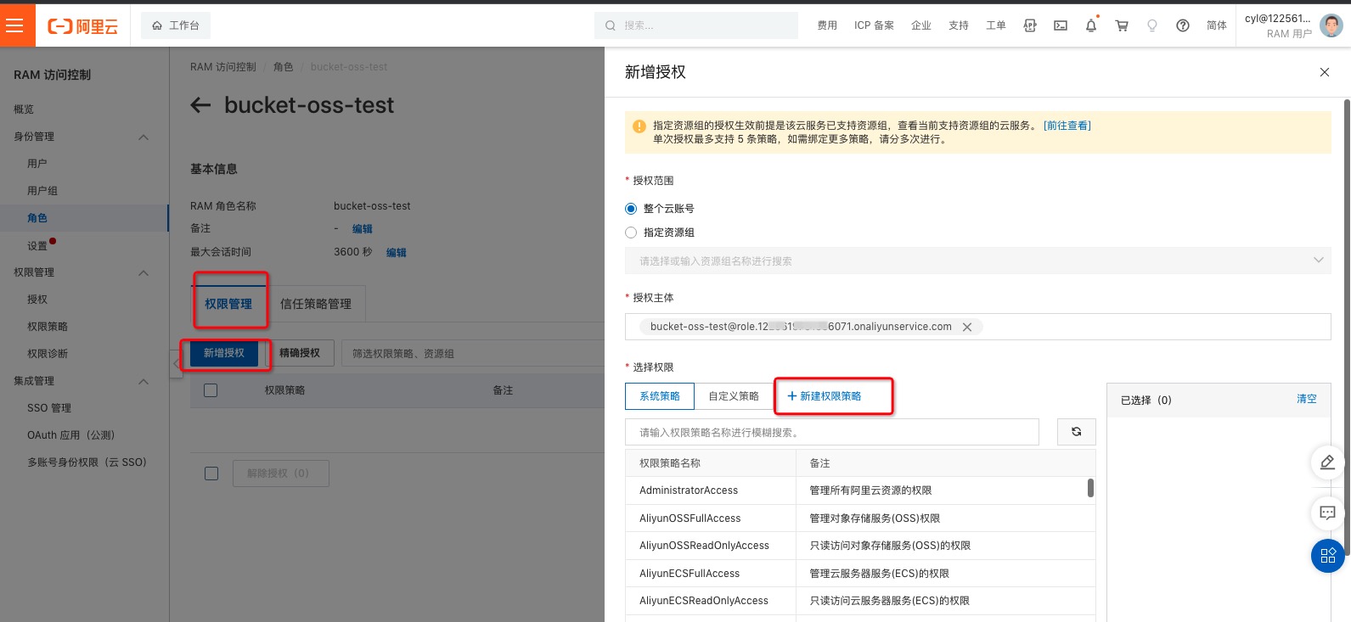Open the 企业 menu
1351x622 pixels.
pyautogui.click(x=921, y=25)
